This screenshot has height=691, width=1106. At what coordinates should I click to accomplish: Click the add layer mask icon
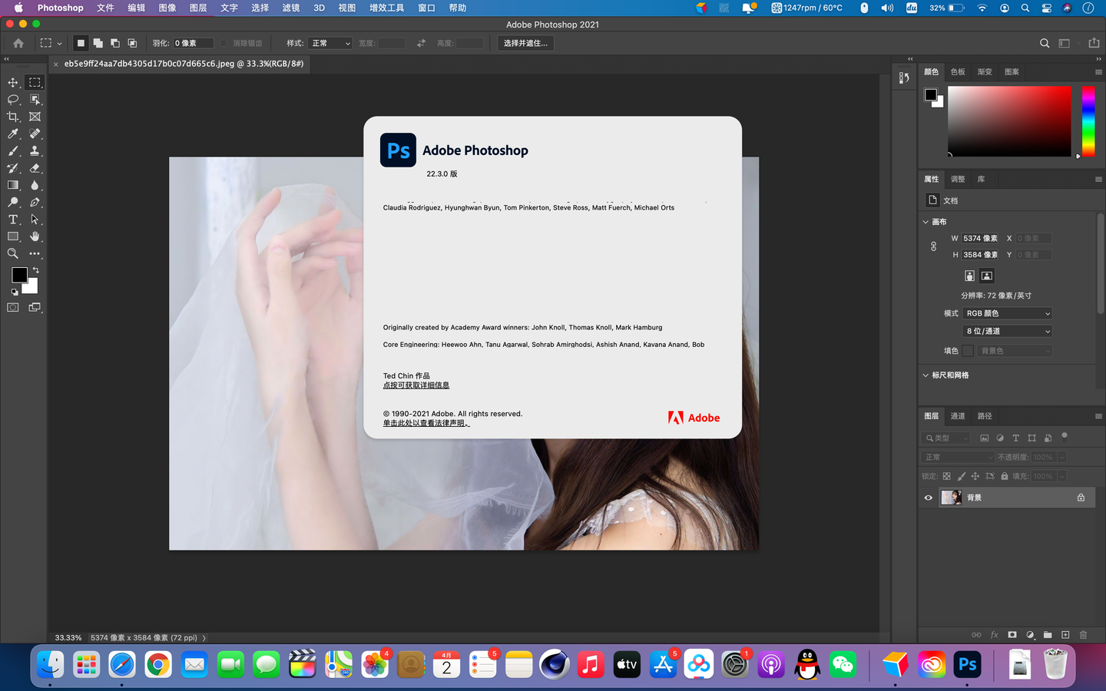coord(1012,635)
